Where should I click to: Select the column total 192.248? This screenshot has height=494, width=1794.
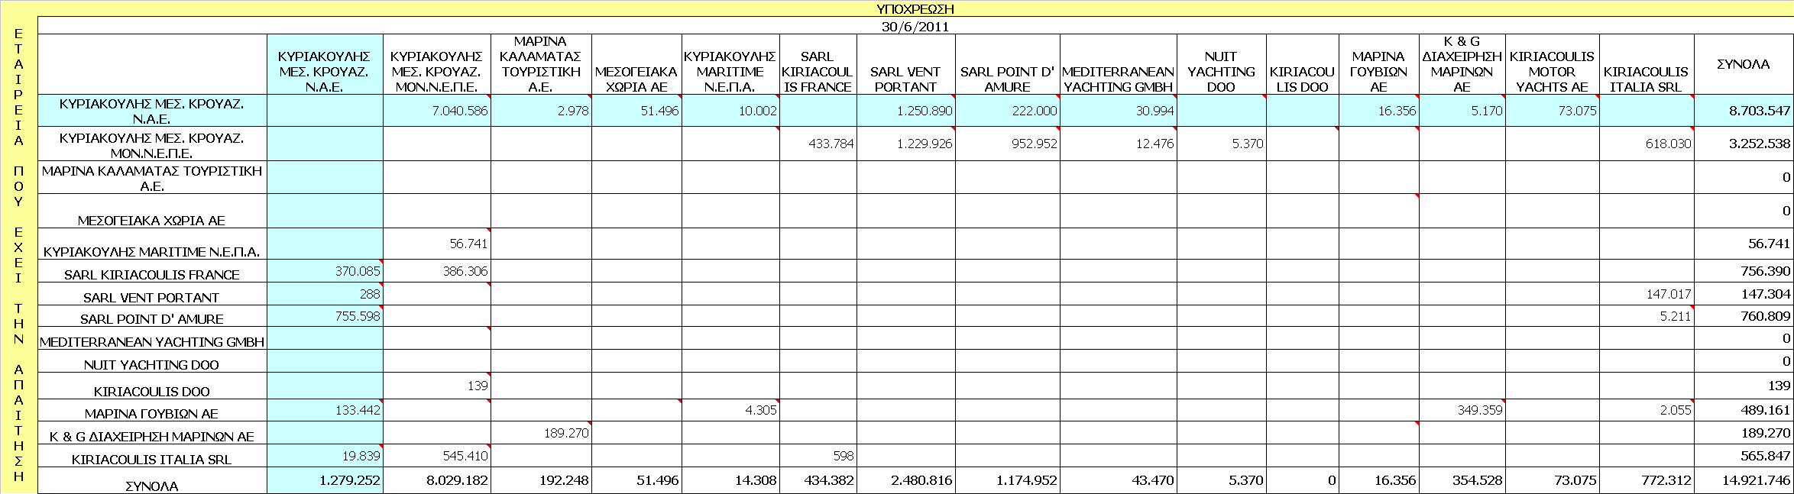coord(541,480)
